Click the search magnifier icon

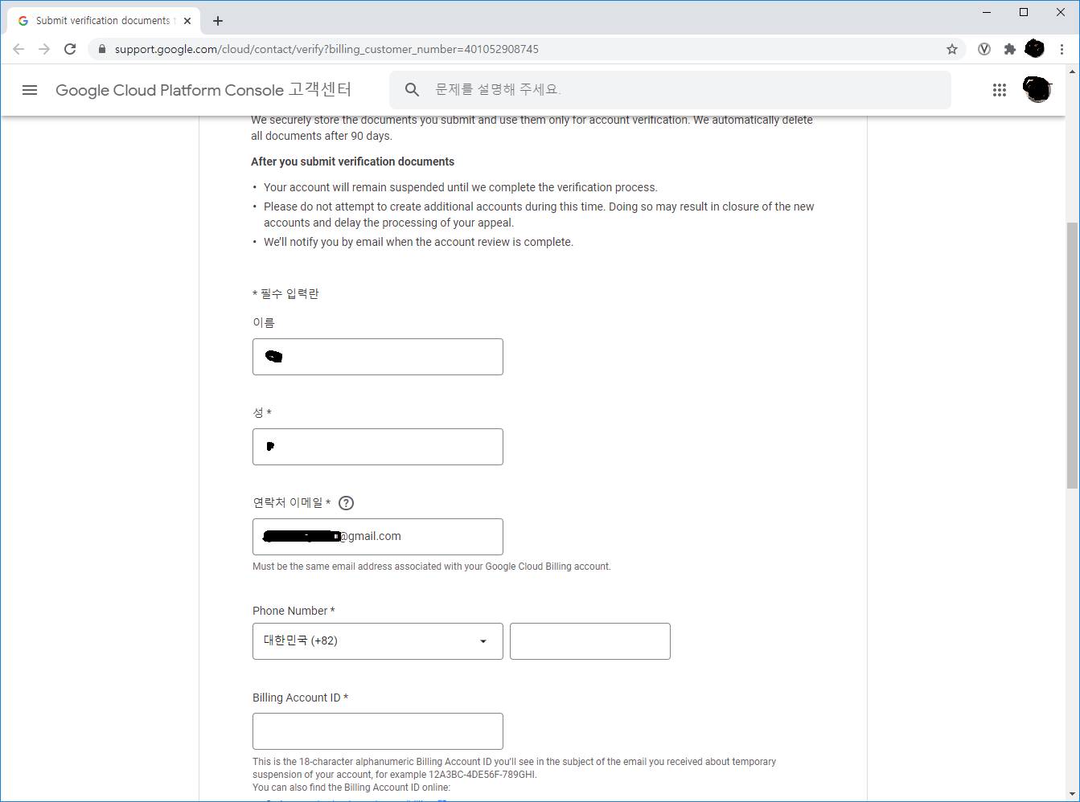[412, 90]
